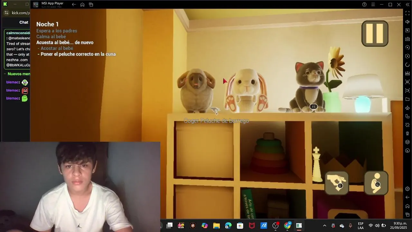Viewport: 412px width, 232px height.
Task: Toggle the cursor lock in side toolbar
Action: pos(407,30)
